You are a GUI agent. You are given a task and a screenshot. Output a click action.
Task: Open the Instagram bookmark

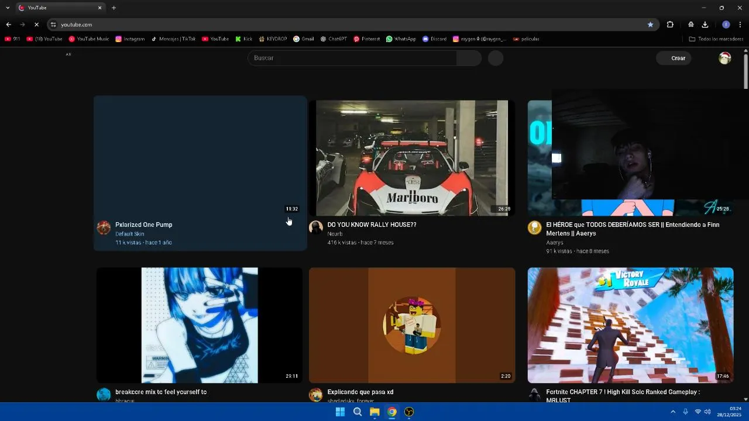pyautogui.click(x=130, y=39)
